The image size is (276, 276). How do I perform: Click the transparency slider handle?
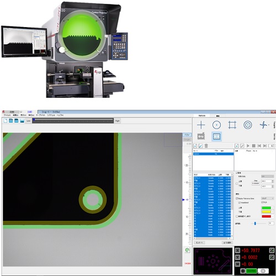[x=255, y=224]
